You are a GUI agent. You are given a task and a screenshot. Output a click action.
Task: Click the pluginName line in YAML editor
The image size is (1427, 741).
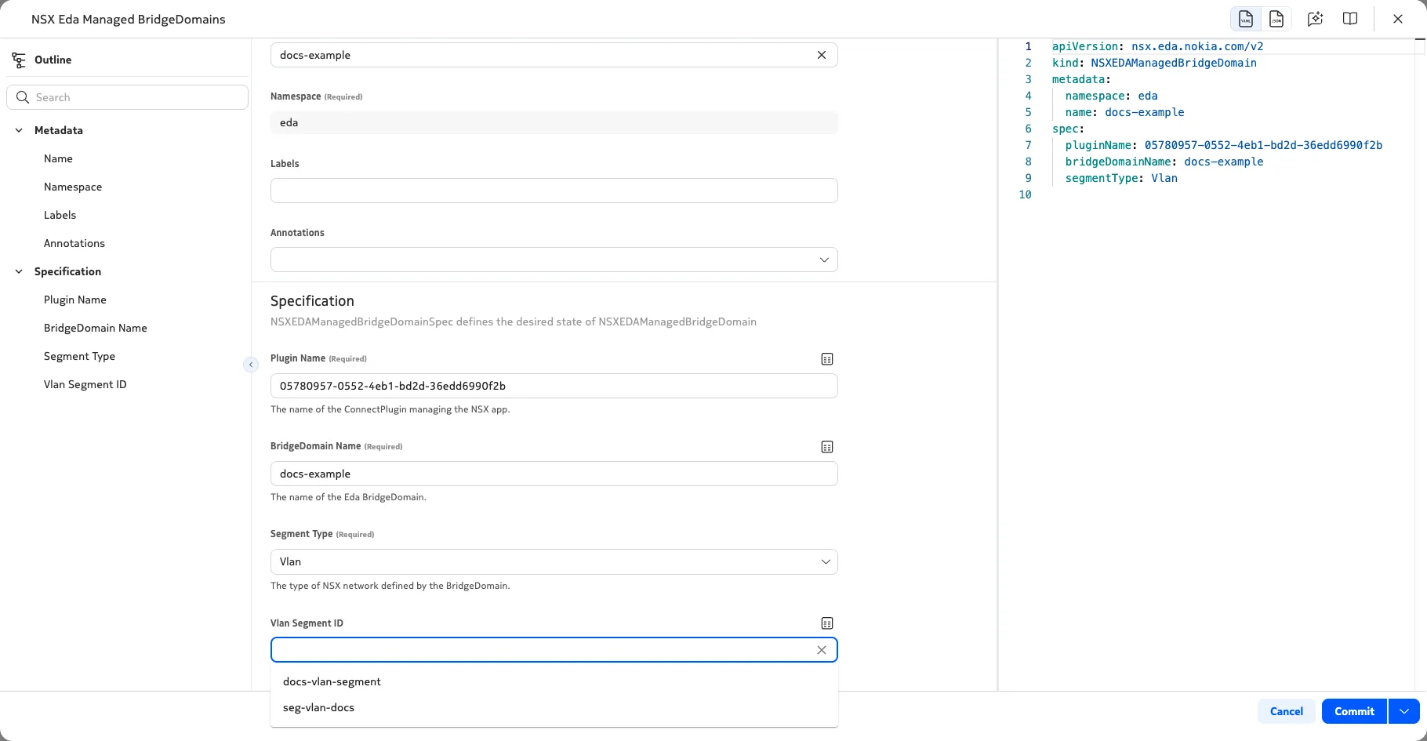coord(1223,145)
